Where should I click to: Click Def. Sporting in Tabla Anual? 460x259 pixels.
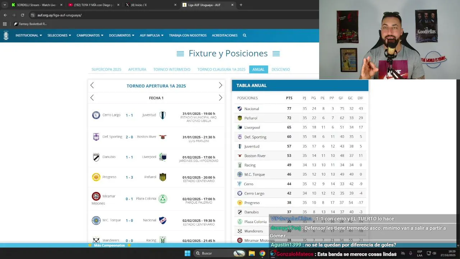point(255,137)
